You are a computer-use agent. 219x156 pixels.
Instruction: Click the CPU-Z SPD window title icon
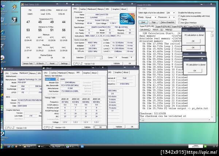pos(44,68)
